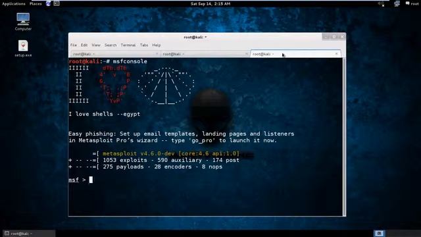The height and width of the screenshot is (237, 421).
Task: Close the middle terminal tab
Action: point(247,54)
